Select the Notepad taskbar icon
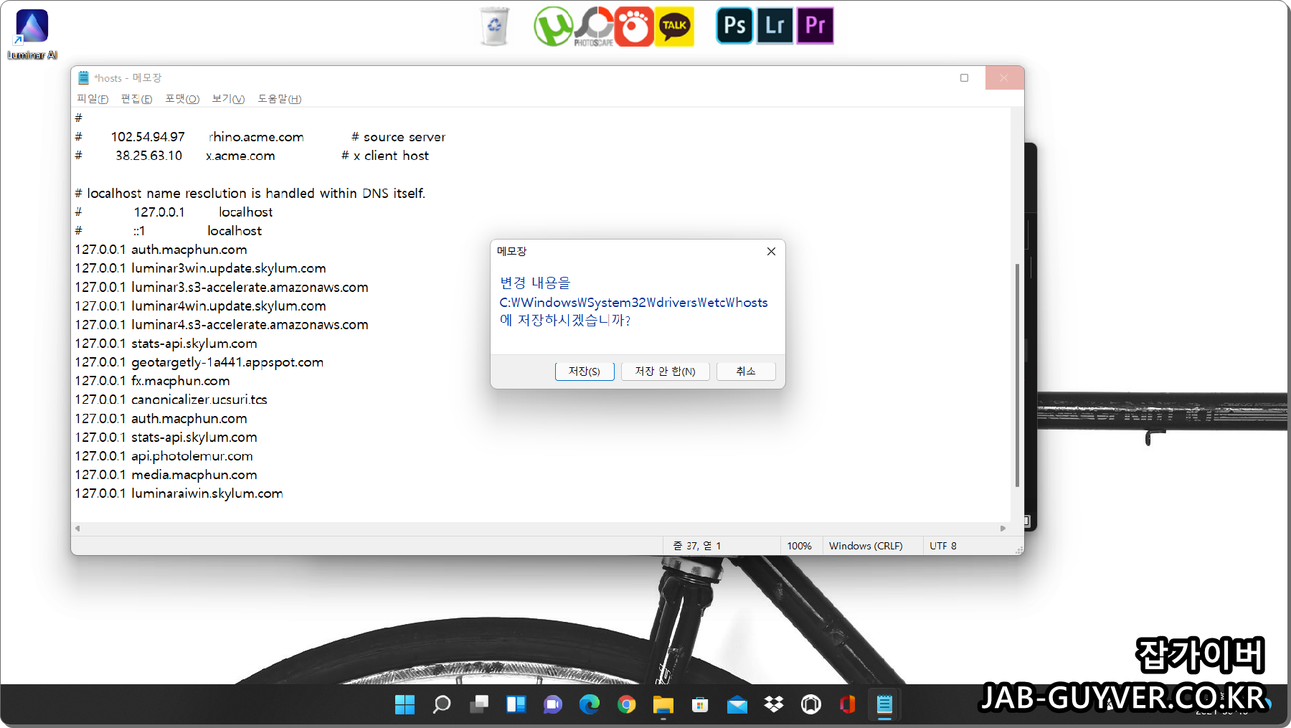1291x728 pixels. click(884, 705)
